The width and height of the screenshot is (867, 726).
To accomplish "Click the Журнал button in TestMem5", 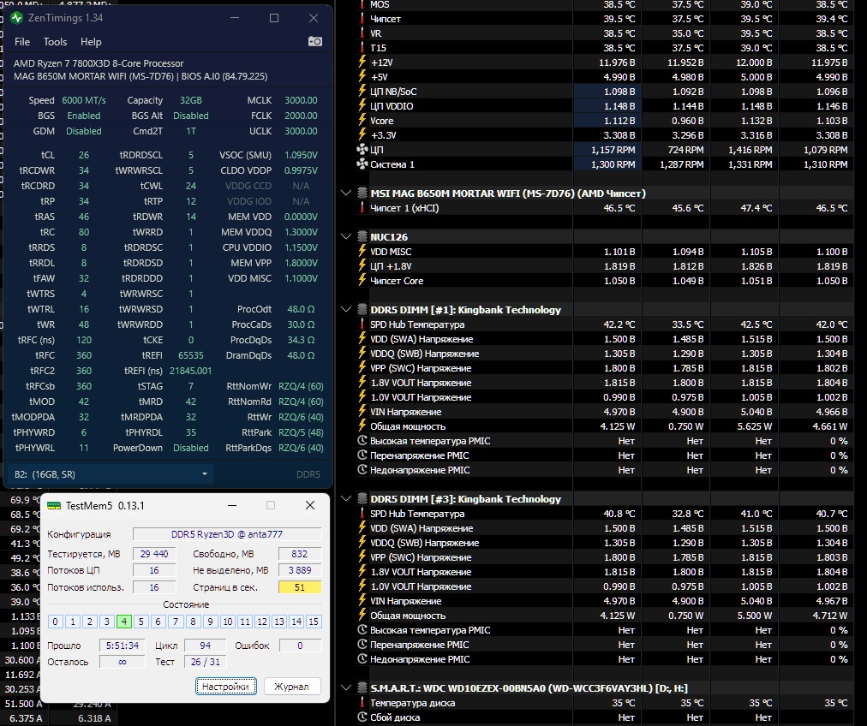I will click(292, 687).
